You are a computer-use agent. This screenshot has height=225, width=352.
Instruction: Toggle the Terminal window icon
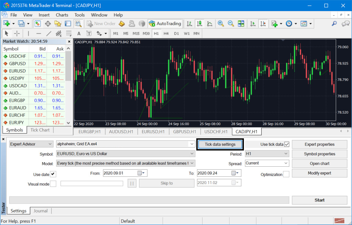[68, 24]
